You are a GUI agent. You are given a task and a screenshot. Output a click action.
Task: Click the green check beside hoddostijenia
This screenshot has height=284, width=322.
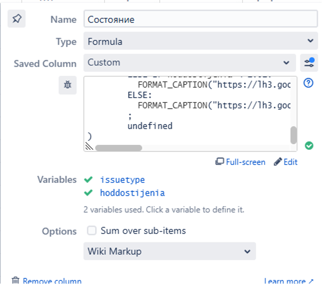point(88,193)
